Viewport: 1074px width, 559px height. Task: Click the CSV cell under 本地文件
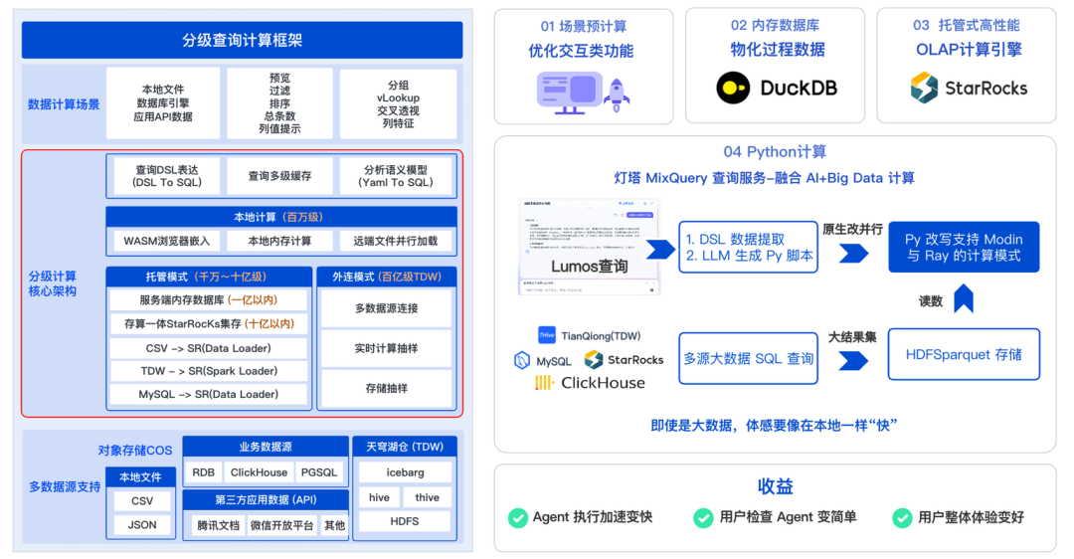tap(142, 500)
